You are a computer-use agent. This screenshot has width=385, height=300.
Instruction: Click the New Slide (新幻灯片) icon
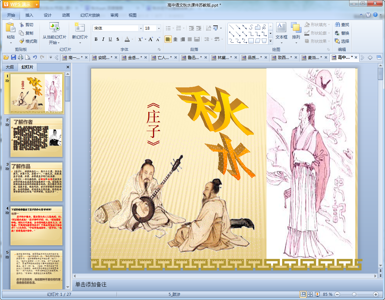point(80,28)
